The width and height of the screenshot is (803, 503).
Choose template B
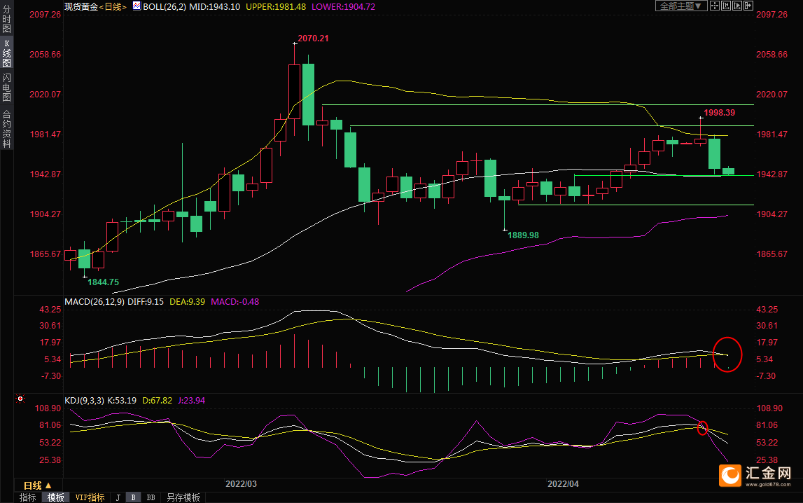click(x=133, y=497)
